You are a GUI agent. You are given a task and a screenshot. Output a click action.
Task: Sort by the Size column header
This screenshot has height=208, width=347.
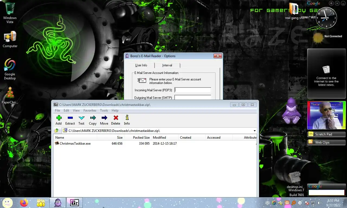[110, 138]
